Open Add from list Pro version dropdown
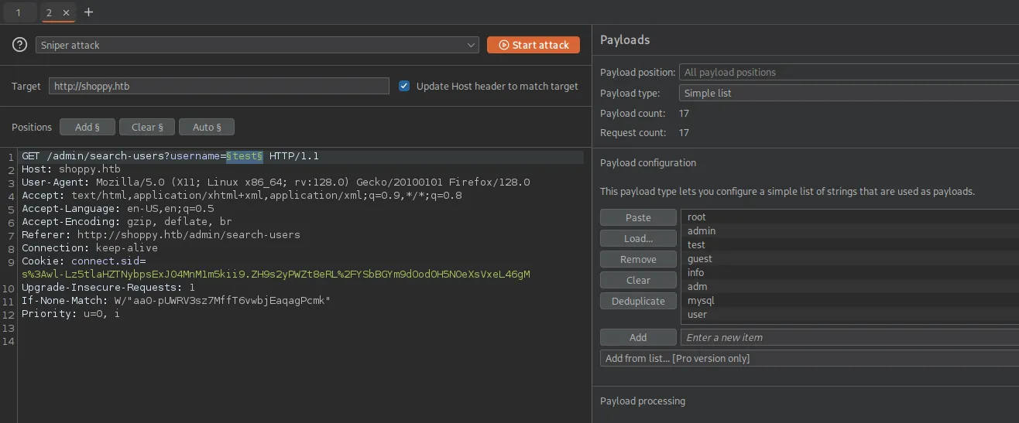The width and height of the screenshot is (1019, 423). pos(809,358)
